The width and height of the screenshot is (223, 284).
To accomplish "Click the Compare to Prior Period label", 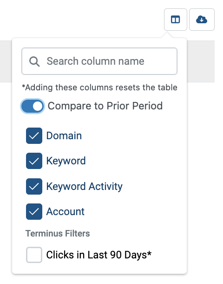I will tap(105, 106).
